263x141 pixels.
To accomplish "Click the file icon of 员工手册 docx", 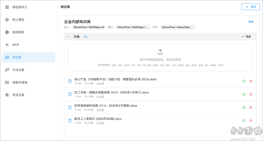I will (70, 94).
